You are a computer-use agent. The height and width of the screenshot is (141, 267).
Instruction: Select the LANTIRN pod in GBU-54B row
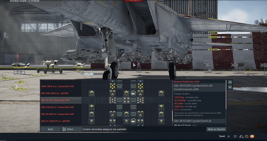coord(133,93)
